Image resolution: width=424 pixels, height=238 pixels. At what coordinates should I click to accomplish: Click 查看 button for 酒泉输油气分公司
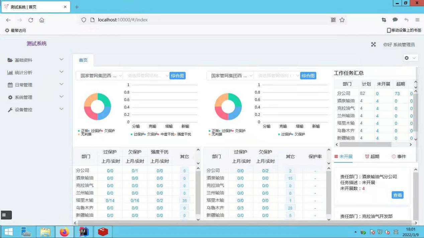tap(397, 195)
